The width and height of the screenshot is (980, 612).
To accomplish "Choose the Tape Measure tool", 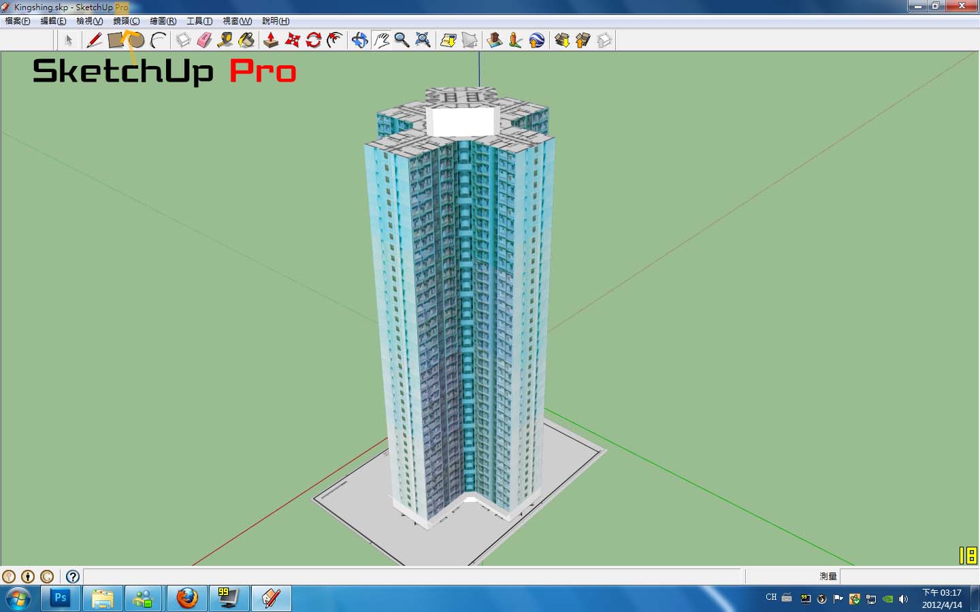I will [x=225, y=40].
